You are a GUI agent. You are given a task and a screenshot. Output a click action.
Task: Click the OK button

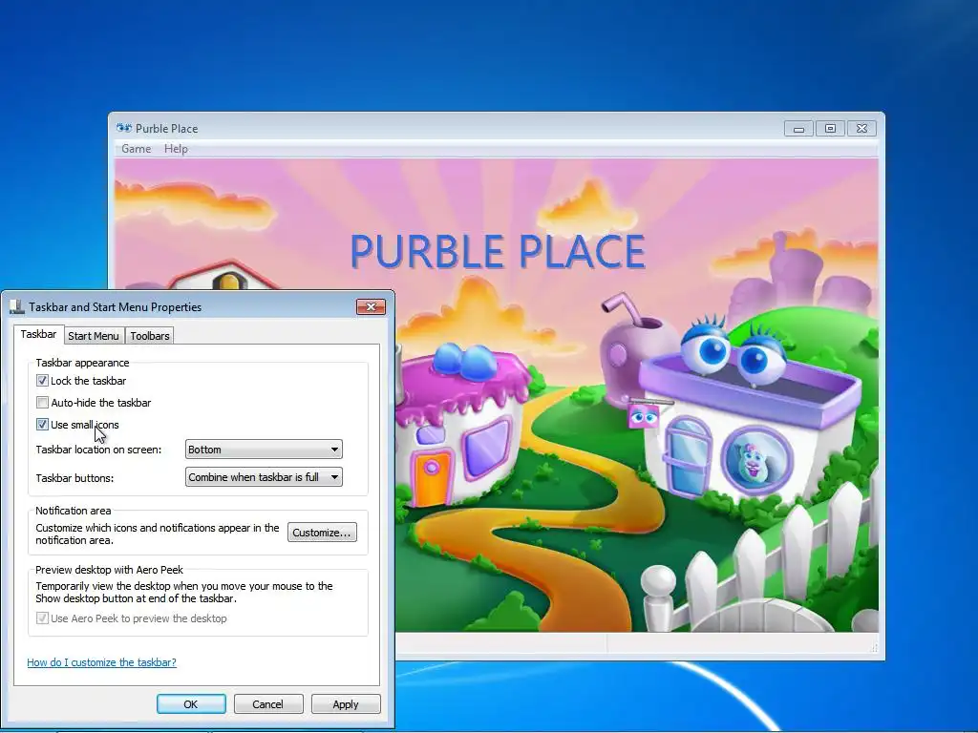coord(191,704)
